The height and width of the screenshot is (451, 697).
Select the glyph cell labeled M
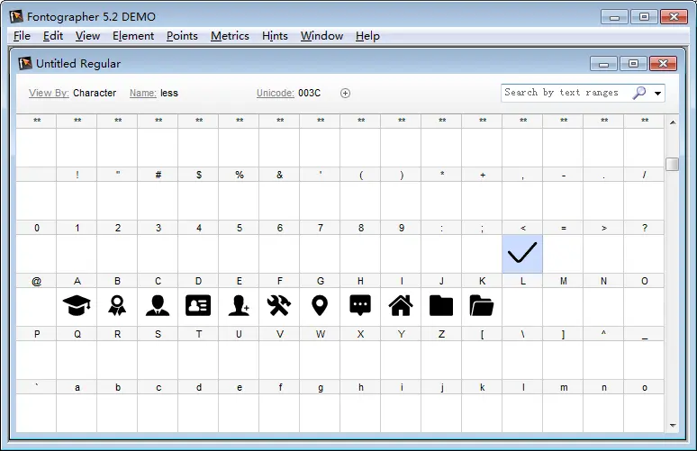563,307
